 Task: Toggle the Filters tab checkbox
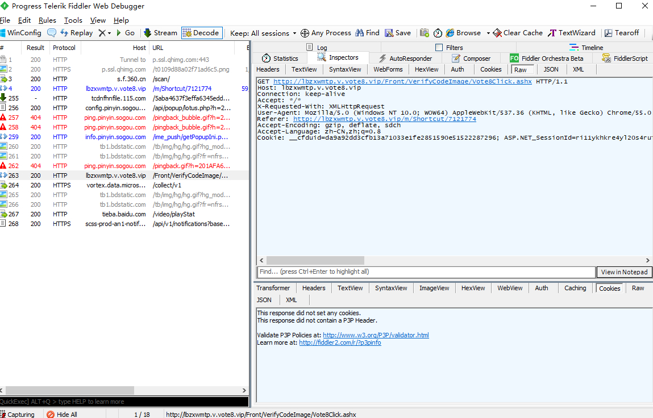coord(439,48)
